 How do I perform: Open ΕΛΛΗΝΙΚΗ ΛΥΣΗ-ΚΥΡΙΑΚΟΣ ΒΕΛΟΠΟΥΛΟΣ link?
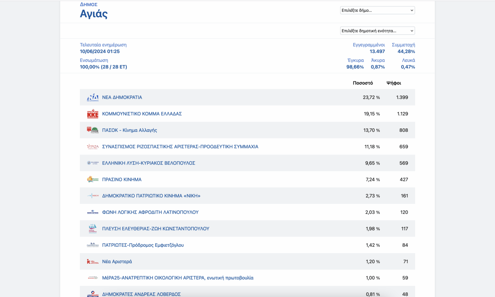[149, 163]
